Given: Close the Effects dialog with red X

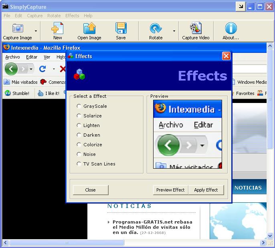Looking at the screenshot, I should point(226,56).
